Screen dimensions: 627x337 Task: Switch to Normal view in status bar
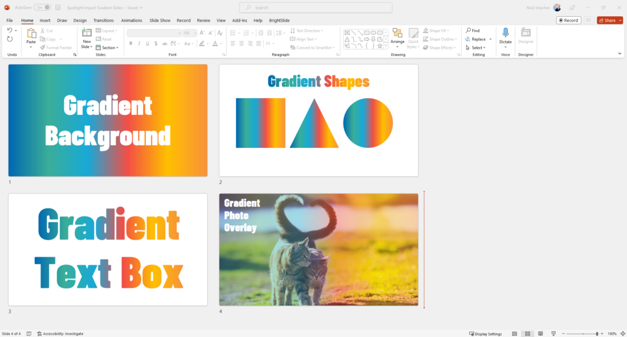(515, 333)
